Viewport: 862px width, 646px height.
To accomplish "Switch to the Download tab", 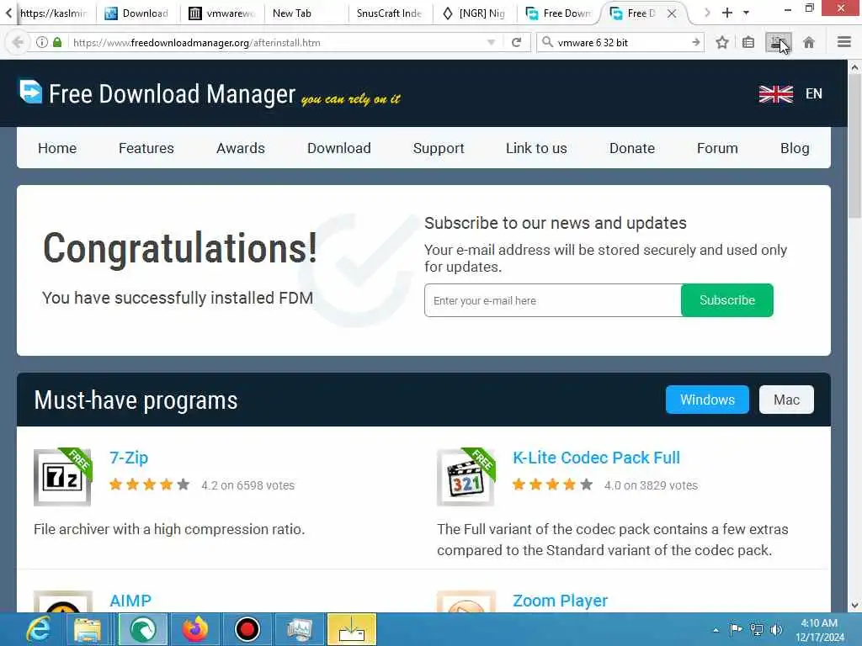I will click(137, 13).
